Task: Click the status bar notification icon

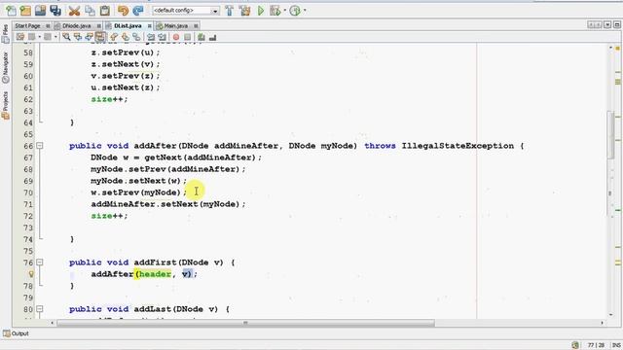Action: point(575,345)
